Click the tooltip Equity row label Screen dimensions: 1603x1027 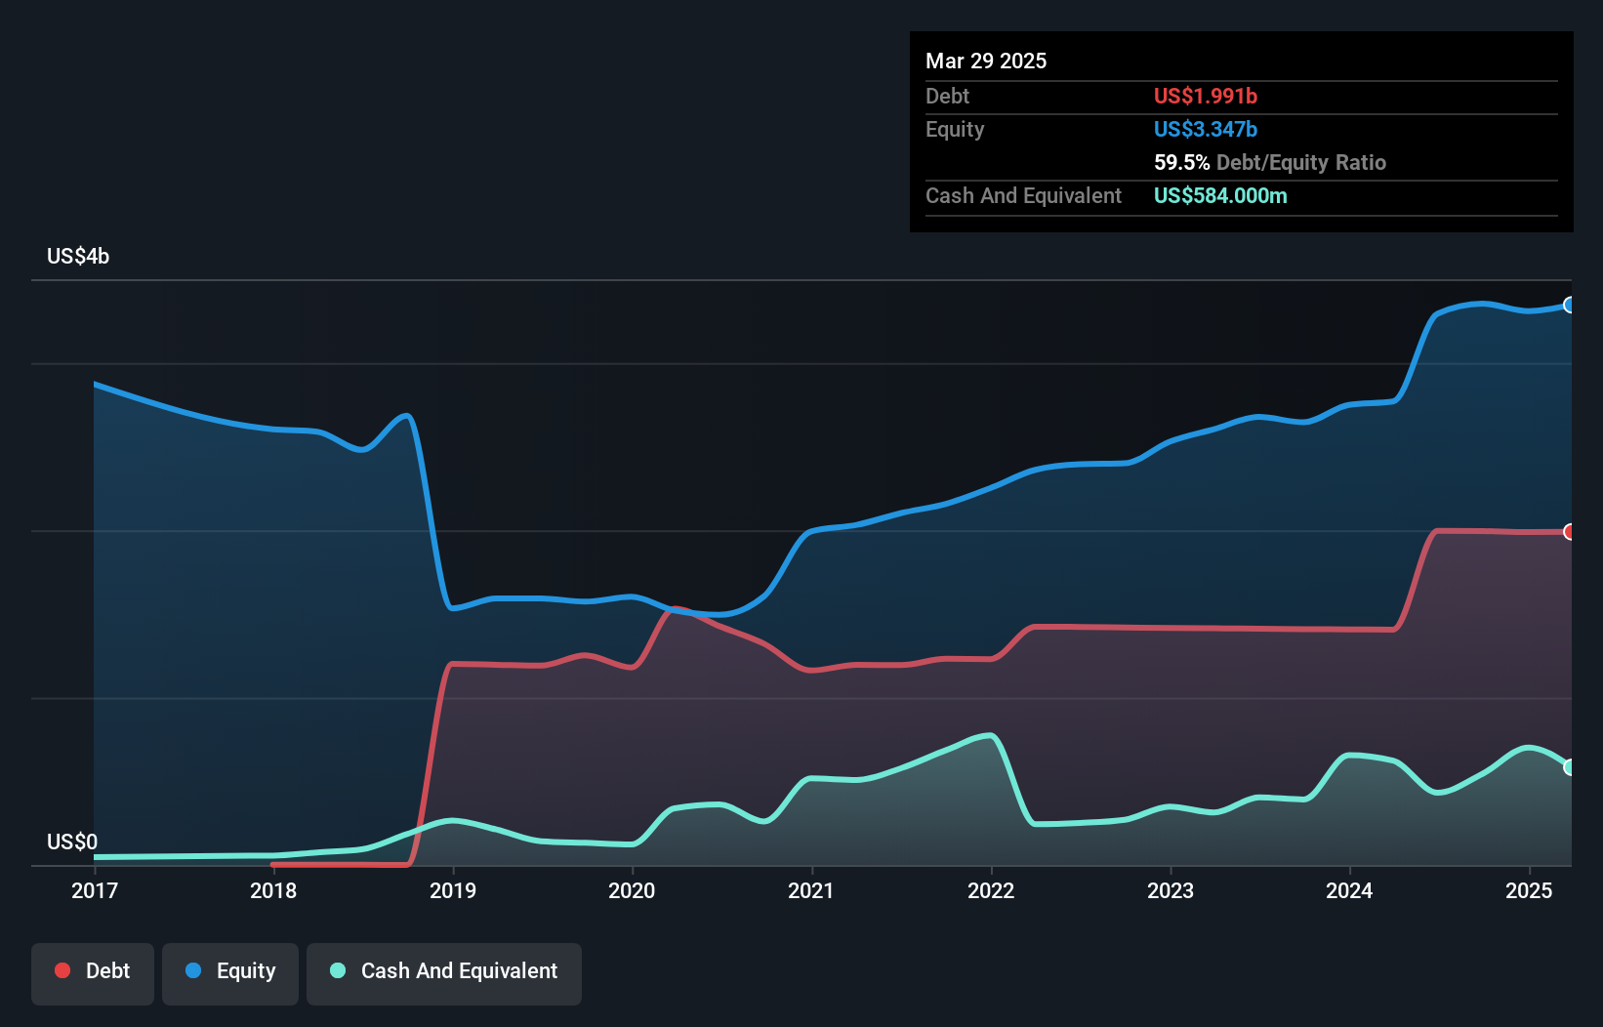955,129
